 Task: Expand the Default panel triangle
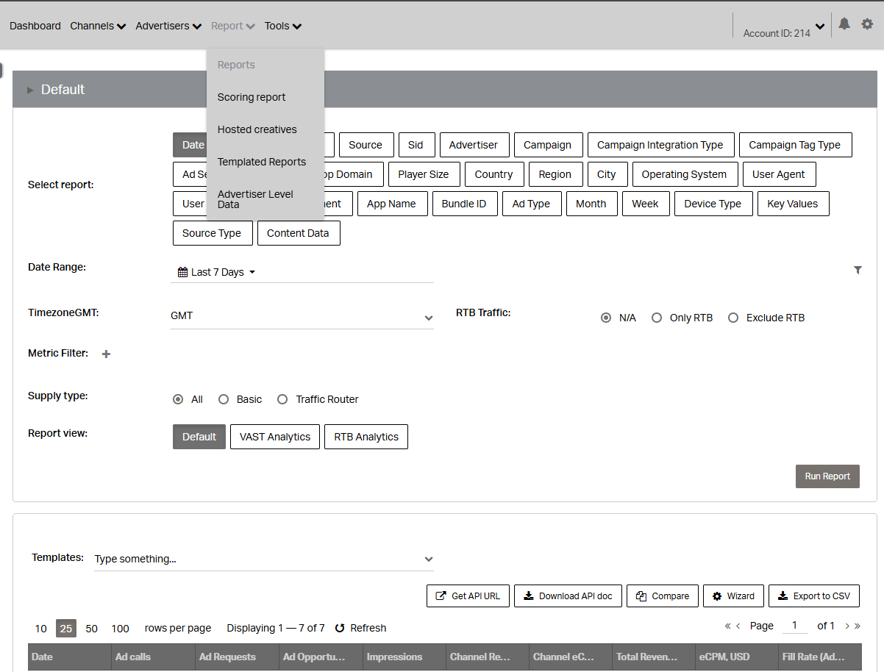30,90
